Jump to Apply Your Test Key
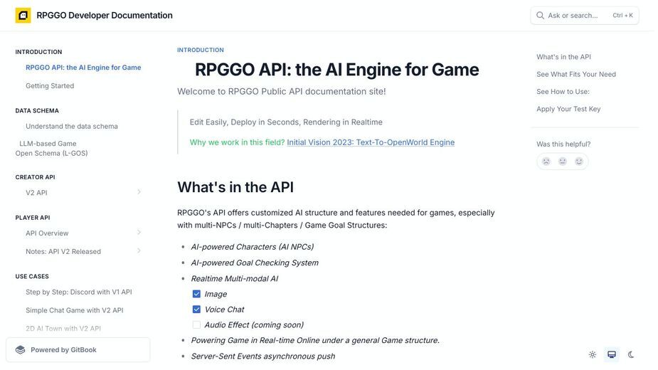 tap(568, 109)
